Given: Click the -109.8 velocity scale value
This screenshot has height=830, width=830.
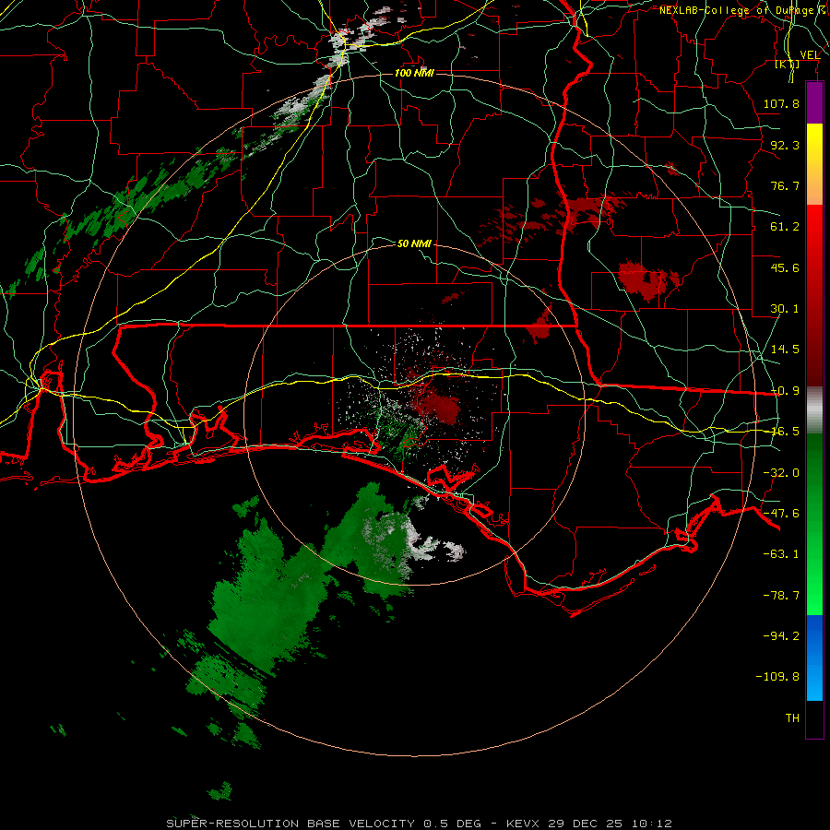Looking at the screenshot, I should point(777,677).
